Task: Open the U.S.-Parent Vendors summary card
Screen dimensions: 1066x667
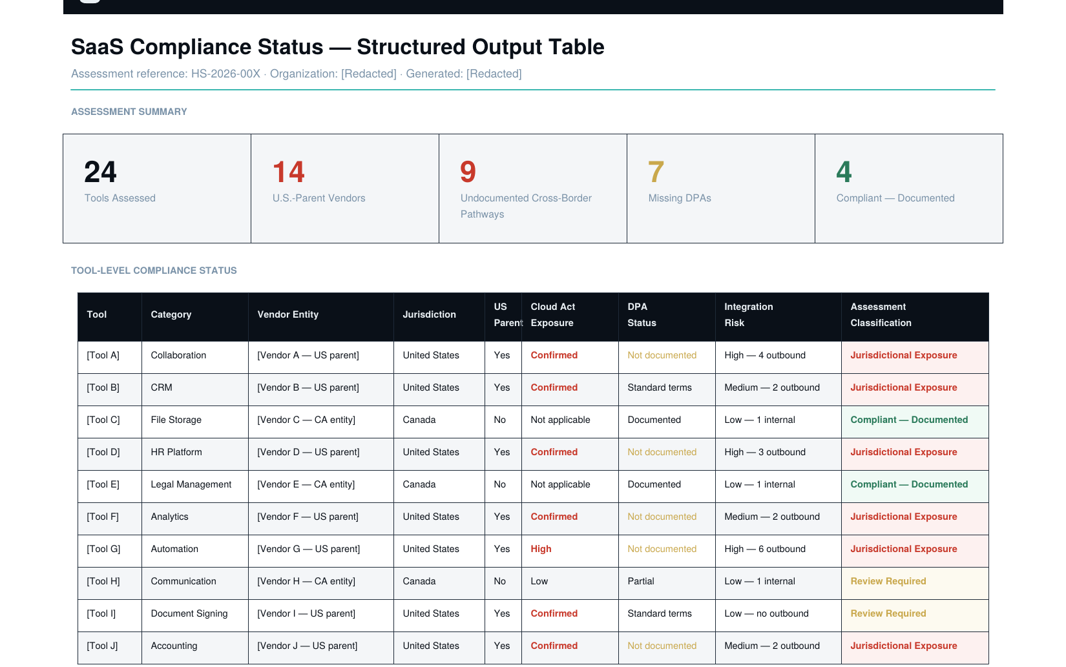Action: [x=344, y=189]
